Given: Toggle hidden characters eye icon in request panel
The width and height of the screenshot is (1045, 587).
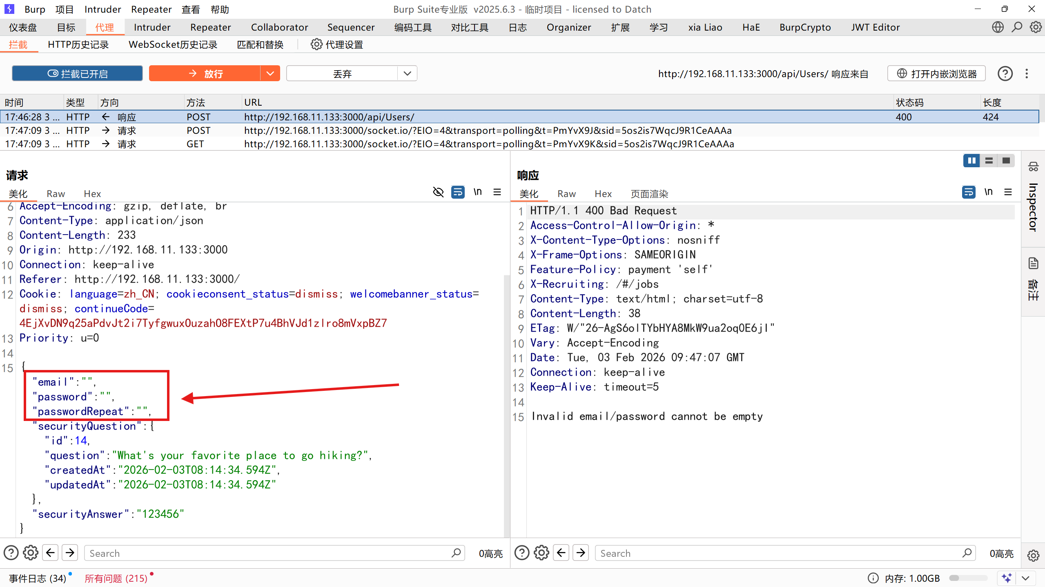Looking at the screenshot, I should tap(438, 192).
